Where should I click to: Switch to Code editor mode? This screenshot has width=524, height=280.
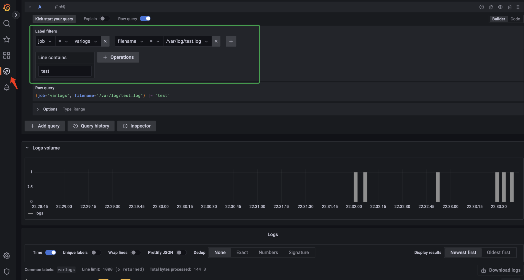coord(515,19)
